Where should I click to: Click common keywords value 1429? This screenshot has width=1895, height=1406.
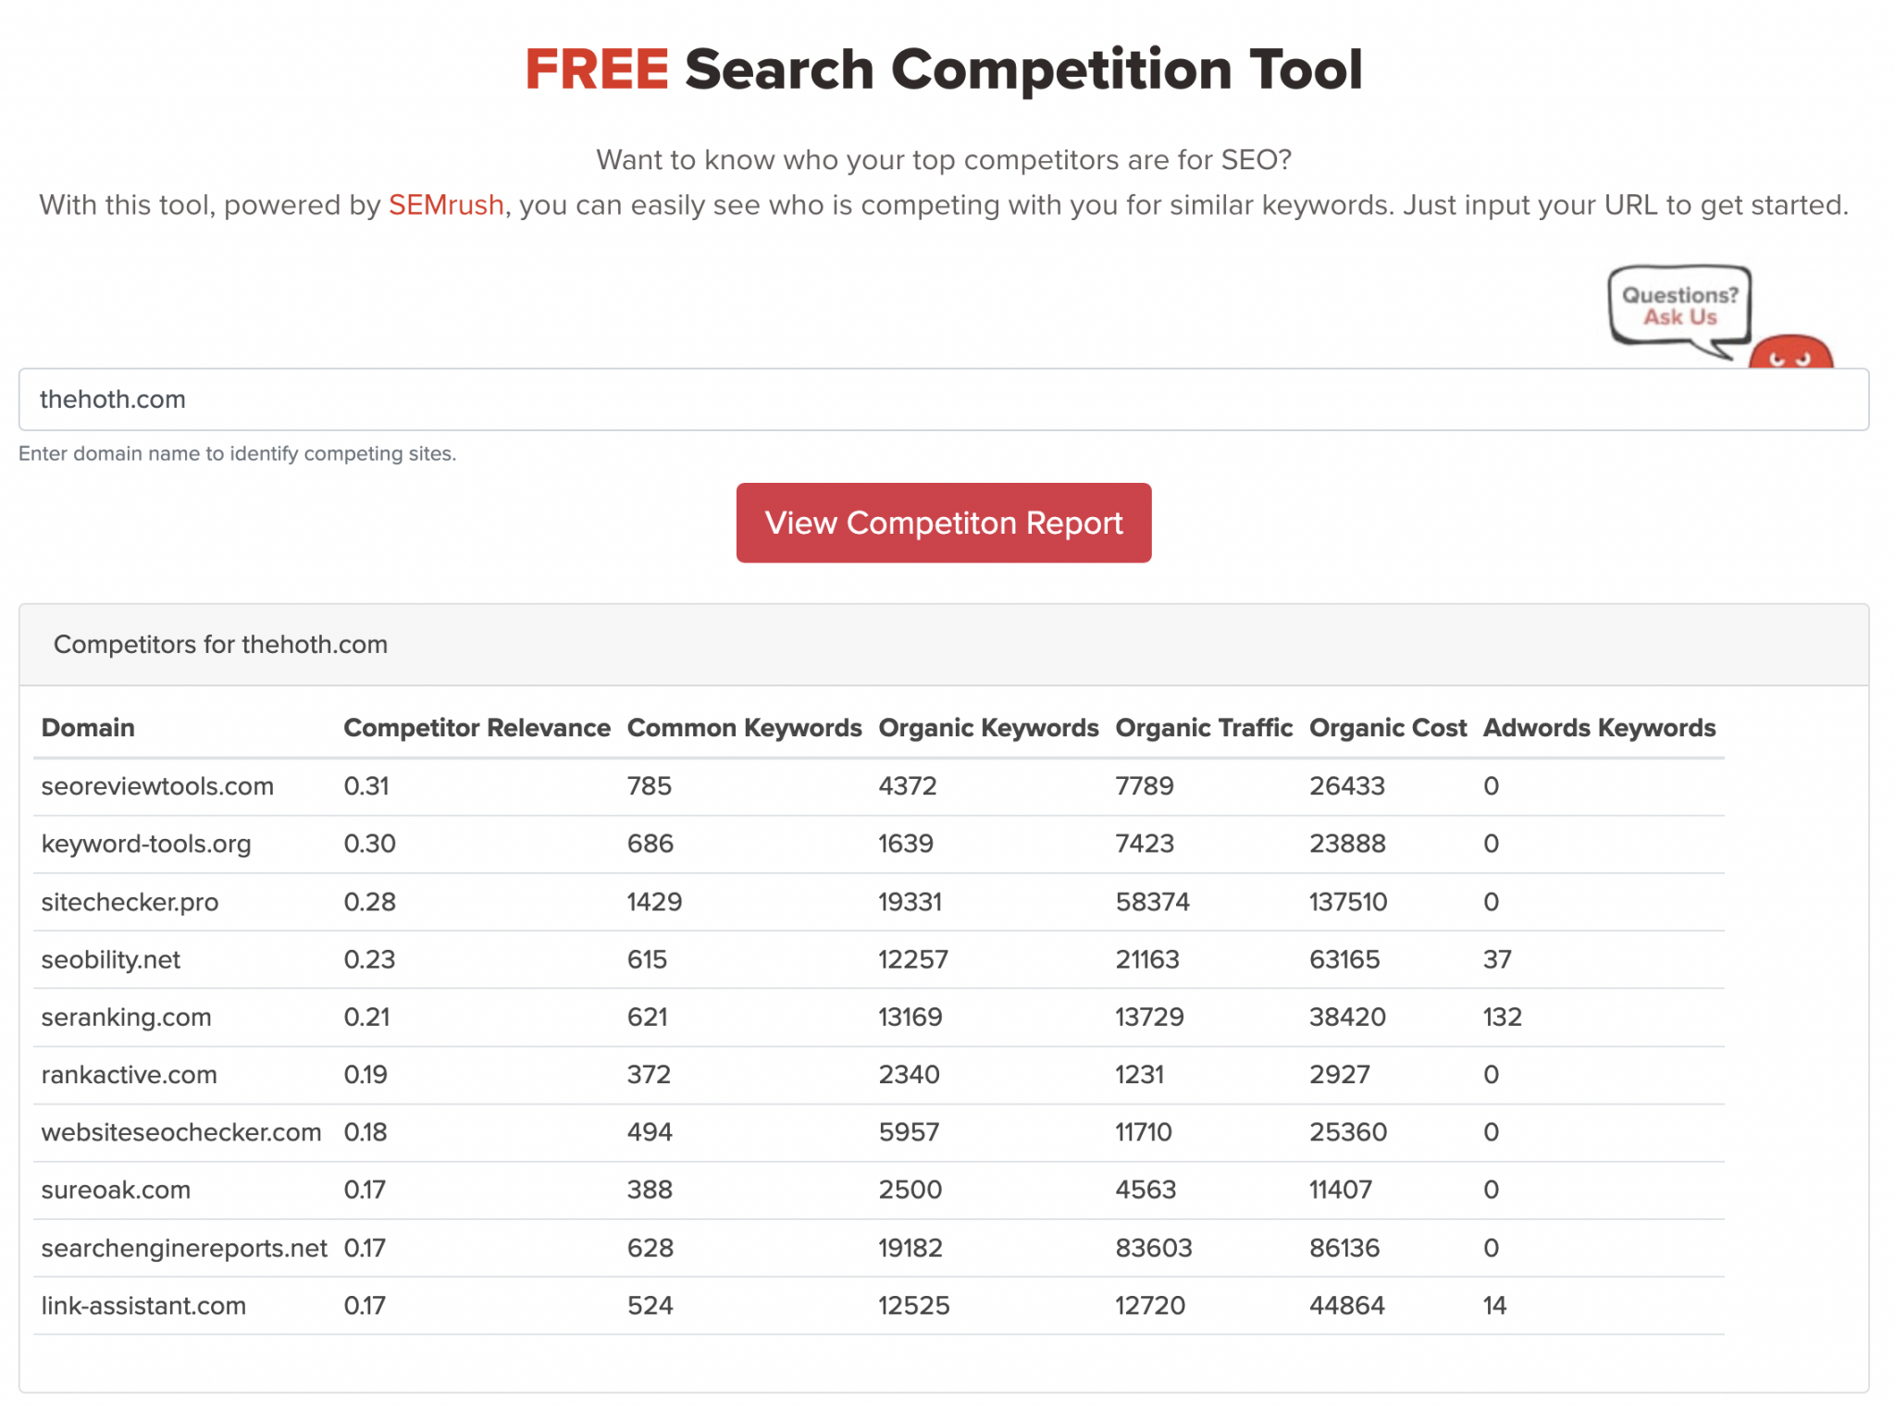(654, 902)
